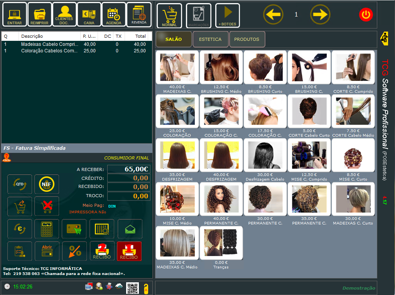Open the AGENDA calendar button
Viewport: 395px width, 295px height.
tap(113, 15)
